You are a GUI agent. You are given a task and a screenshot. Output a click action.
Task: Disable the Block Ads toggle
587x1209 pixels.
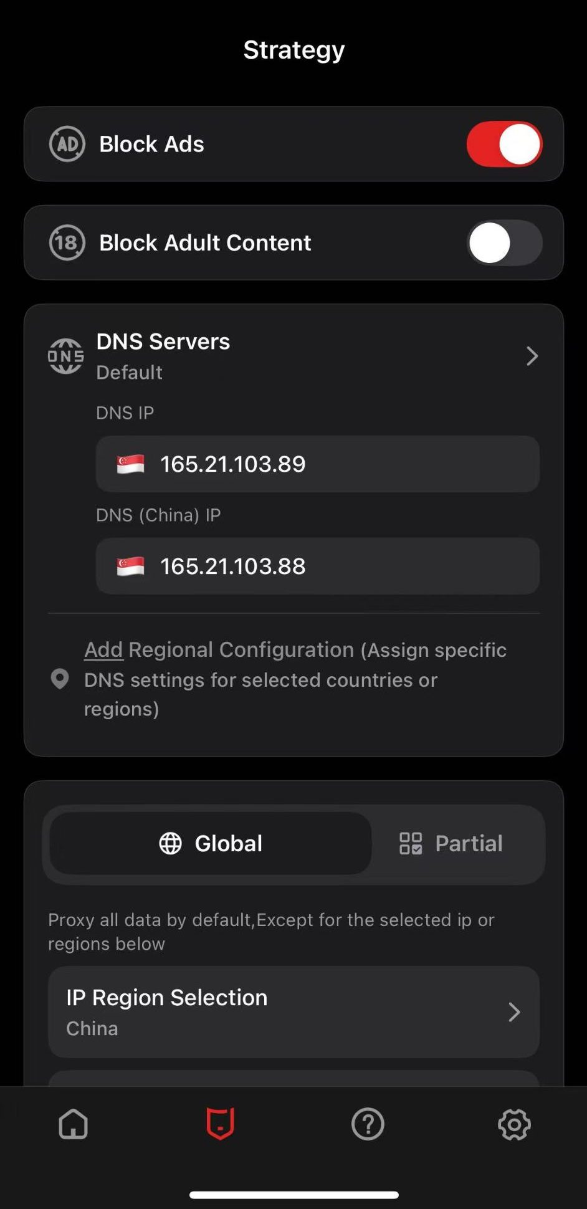coord(504,144)
